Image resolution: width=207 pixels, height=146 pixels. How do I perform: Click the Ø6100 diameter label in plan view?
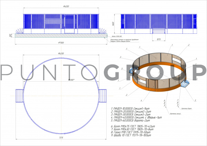[x=71, y=80]
